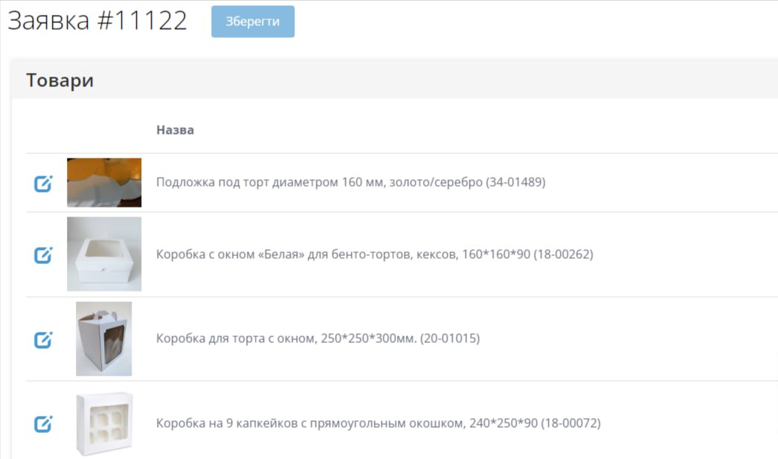Open the tall cake box with window photo
778x459 pixels.
(104, 338)
